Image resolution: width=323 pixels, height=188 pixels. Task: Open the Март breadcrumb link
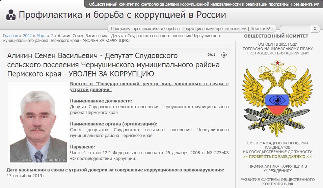coord(41,36)
